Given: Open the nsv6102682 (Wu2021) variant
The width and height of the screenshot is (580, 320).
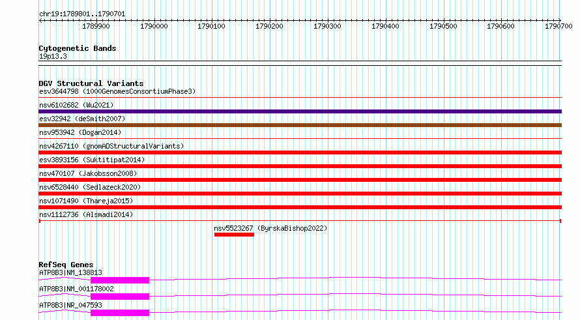Looking at the screenshot, I should point(76,105).
